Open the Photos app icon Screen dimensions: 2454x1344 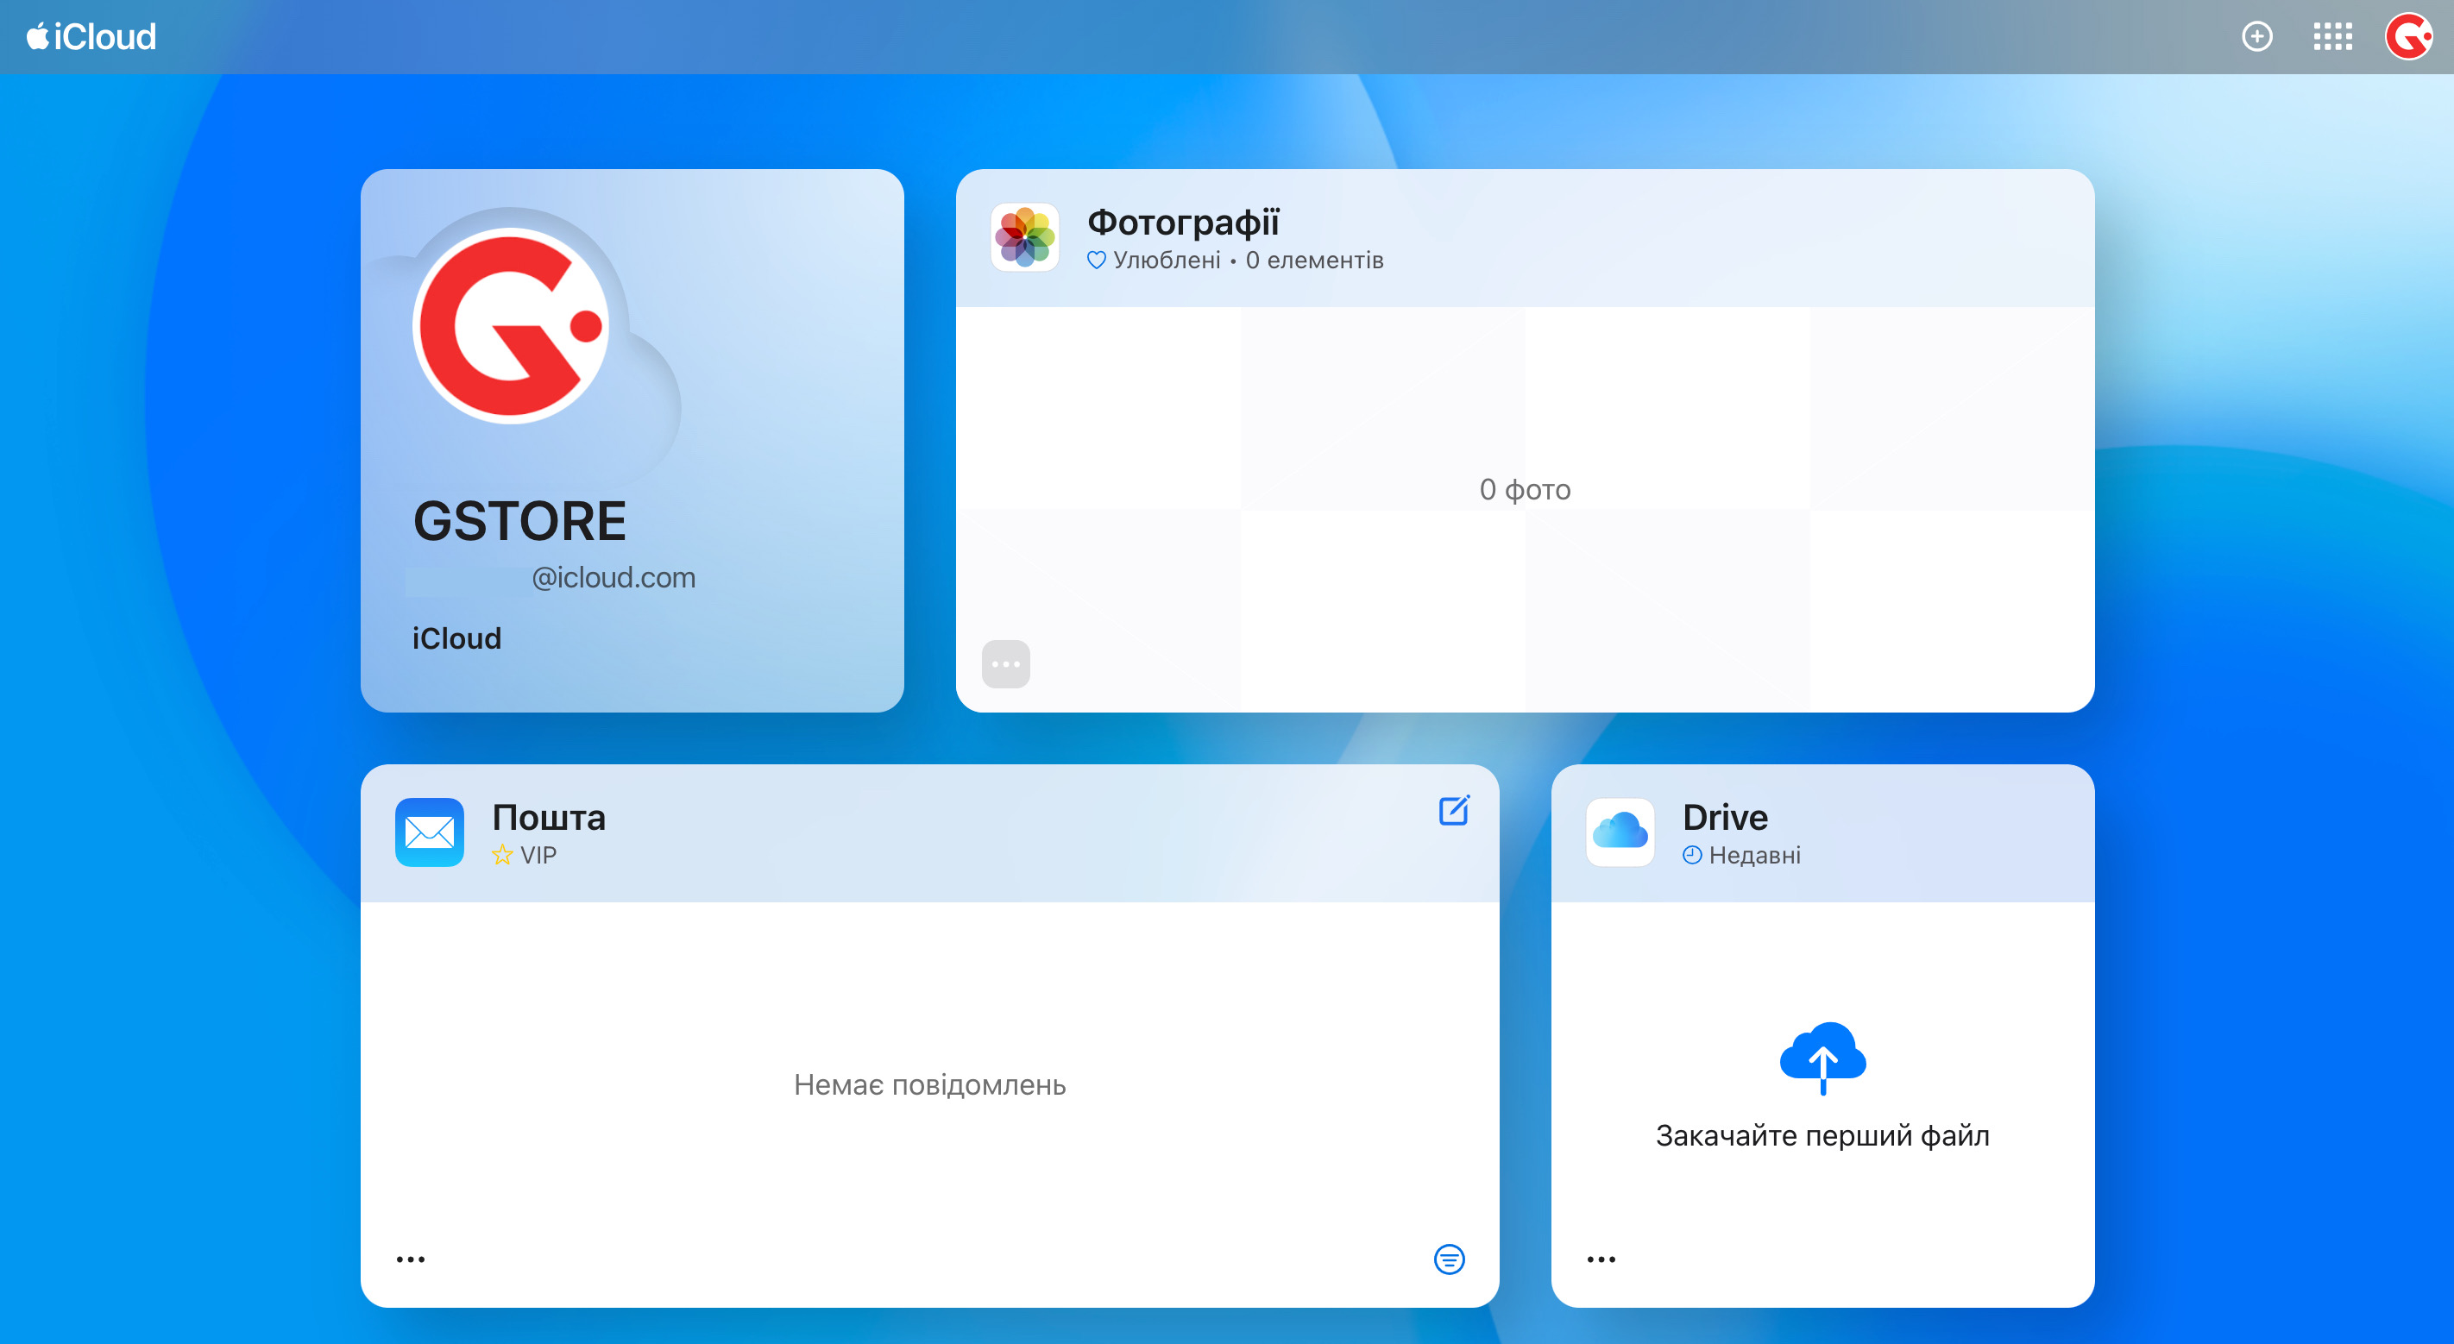click(1024, 237)
